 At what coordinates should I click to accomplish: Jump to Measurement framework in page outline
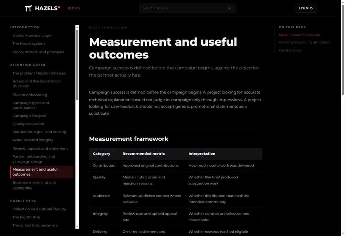[x=299, y=35]
